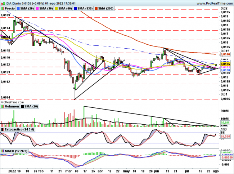Image resolution: width=234 pixels, height=174 pixels.
Task: Click the blue SMA (20) legend swatch
Action: (18, 8)
